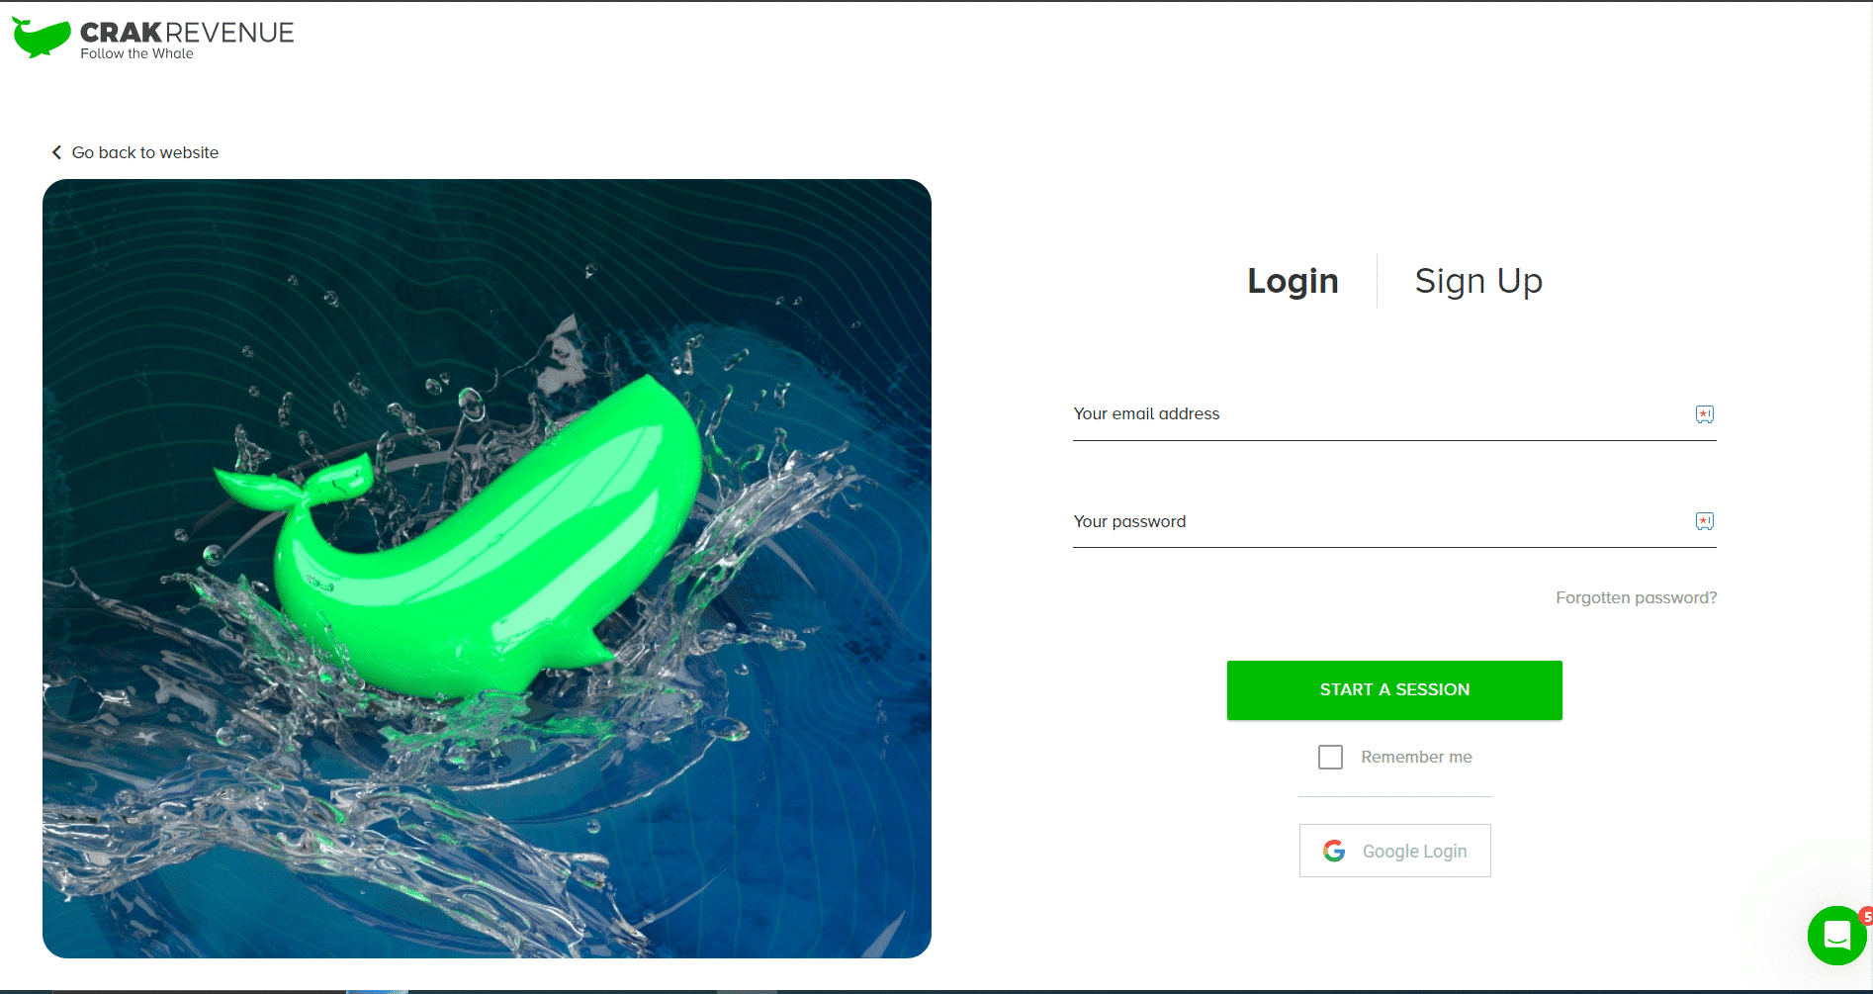This screenshot has height=994, width=1873.
Task: Open the Forgotten password? link
Action: [x=1636, y=597]
